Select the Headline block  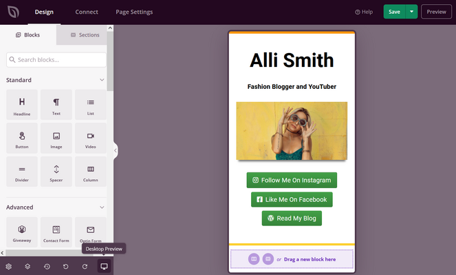[x=22, y=105]
